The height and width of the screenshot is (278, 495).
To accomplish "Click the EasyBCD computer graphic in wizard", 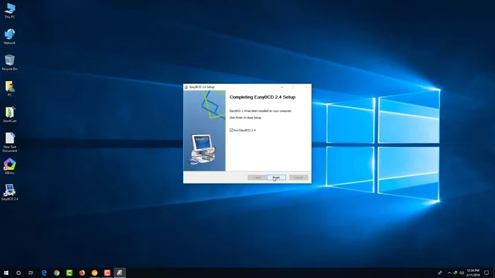I will (202, 149).
